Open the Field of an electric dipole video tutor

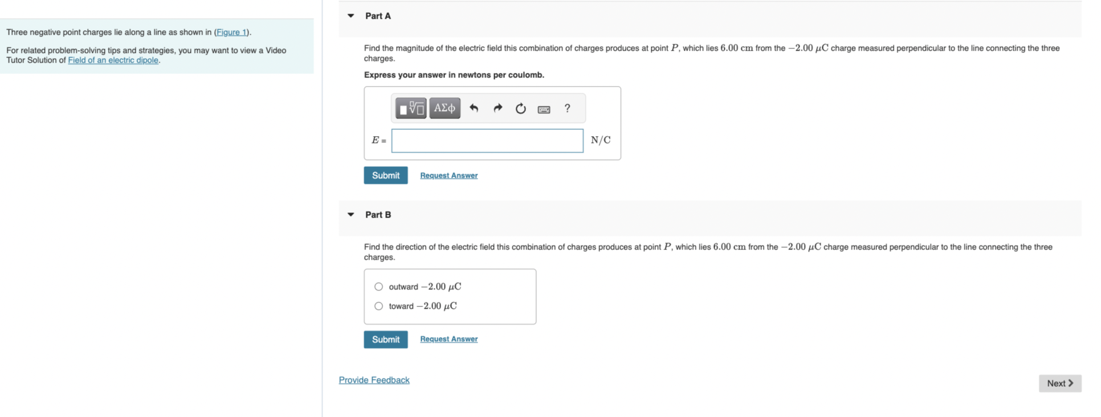pos(112,60)
